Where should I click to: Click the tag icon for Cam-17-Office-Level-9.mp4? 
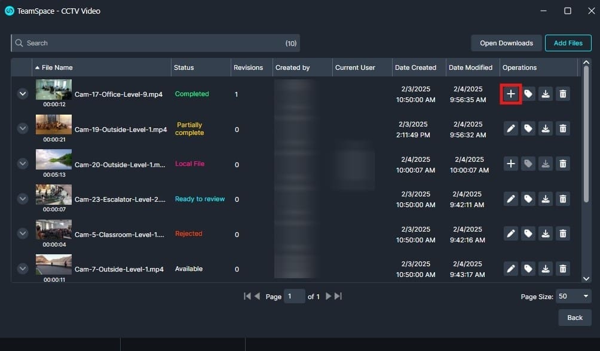(528, 94)
